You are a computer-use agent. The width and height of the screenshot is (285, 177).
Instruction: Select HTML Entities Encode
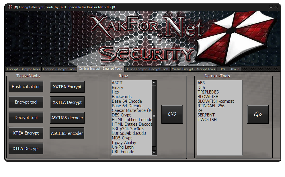coord(132,120)
